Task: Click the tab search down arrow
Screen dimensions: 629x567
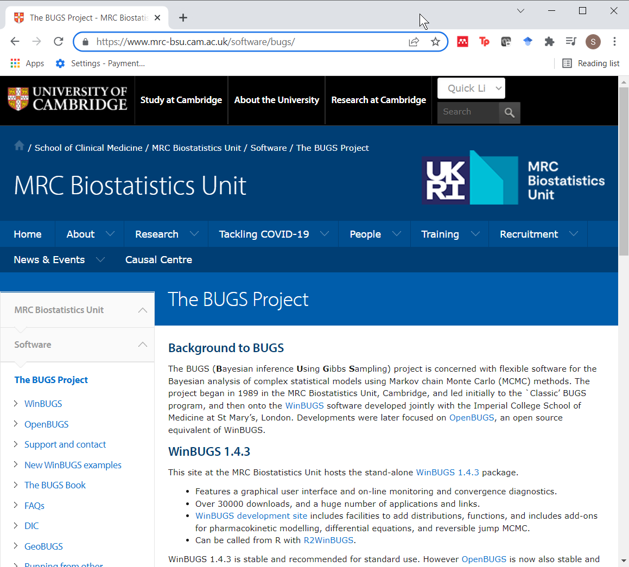Action: pyautogui.click(x=520, y=11)
